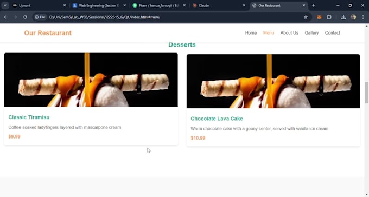Restore down the browser window
Viewport: 369px width, 197px height.
click(350, 5)
